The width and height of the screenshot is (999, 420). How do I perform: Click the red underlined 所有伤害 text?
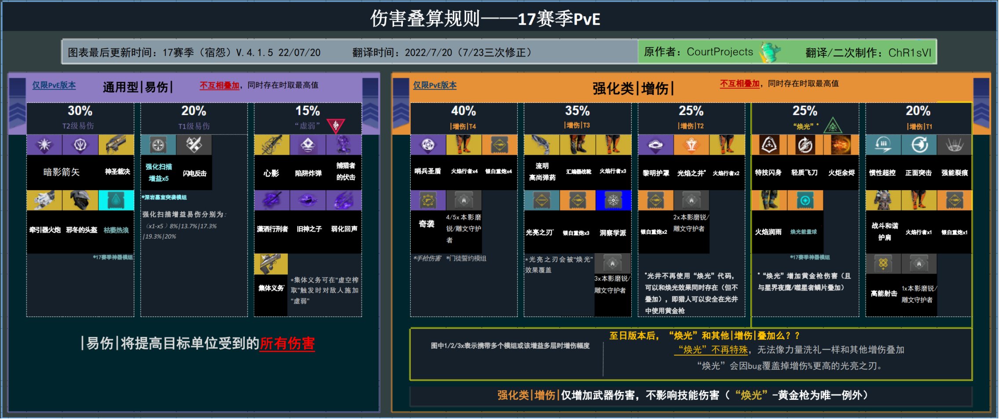click(287, 344)
